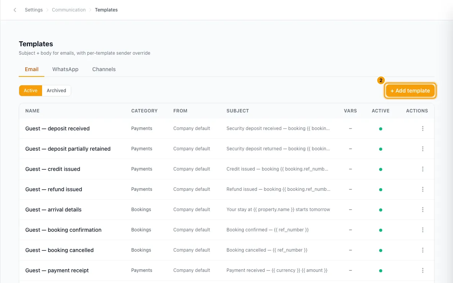Click subject starting 'Refund issued — booking'
The width and height of the screenshot is (453, 283).
coord(278,189)
